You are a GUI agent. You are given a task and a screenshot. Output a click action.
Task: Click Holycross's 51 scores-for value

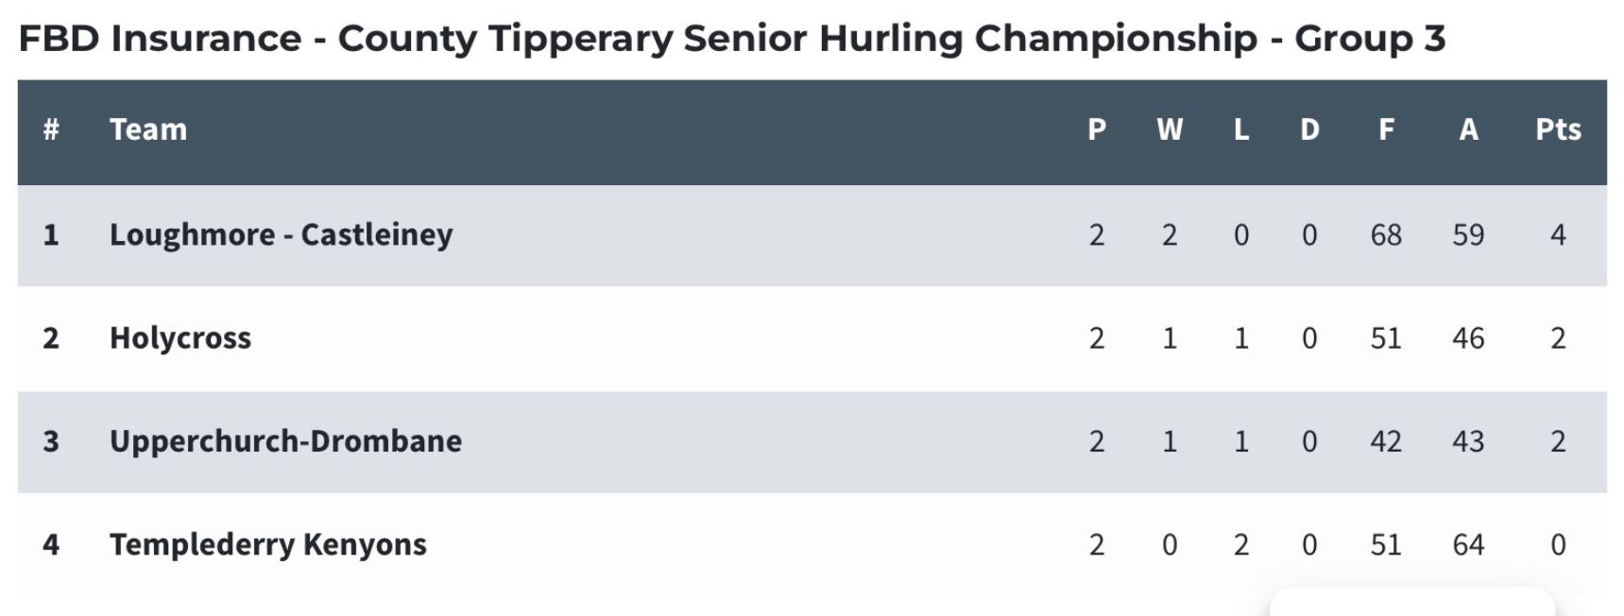click(1386, 338)
